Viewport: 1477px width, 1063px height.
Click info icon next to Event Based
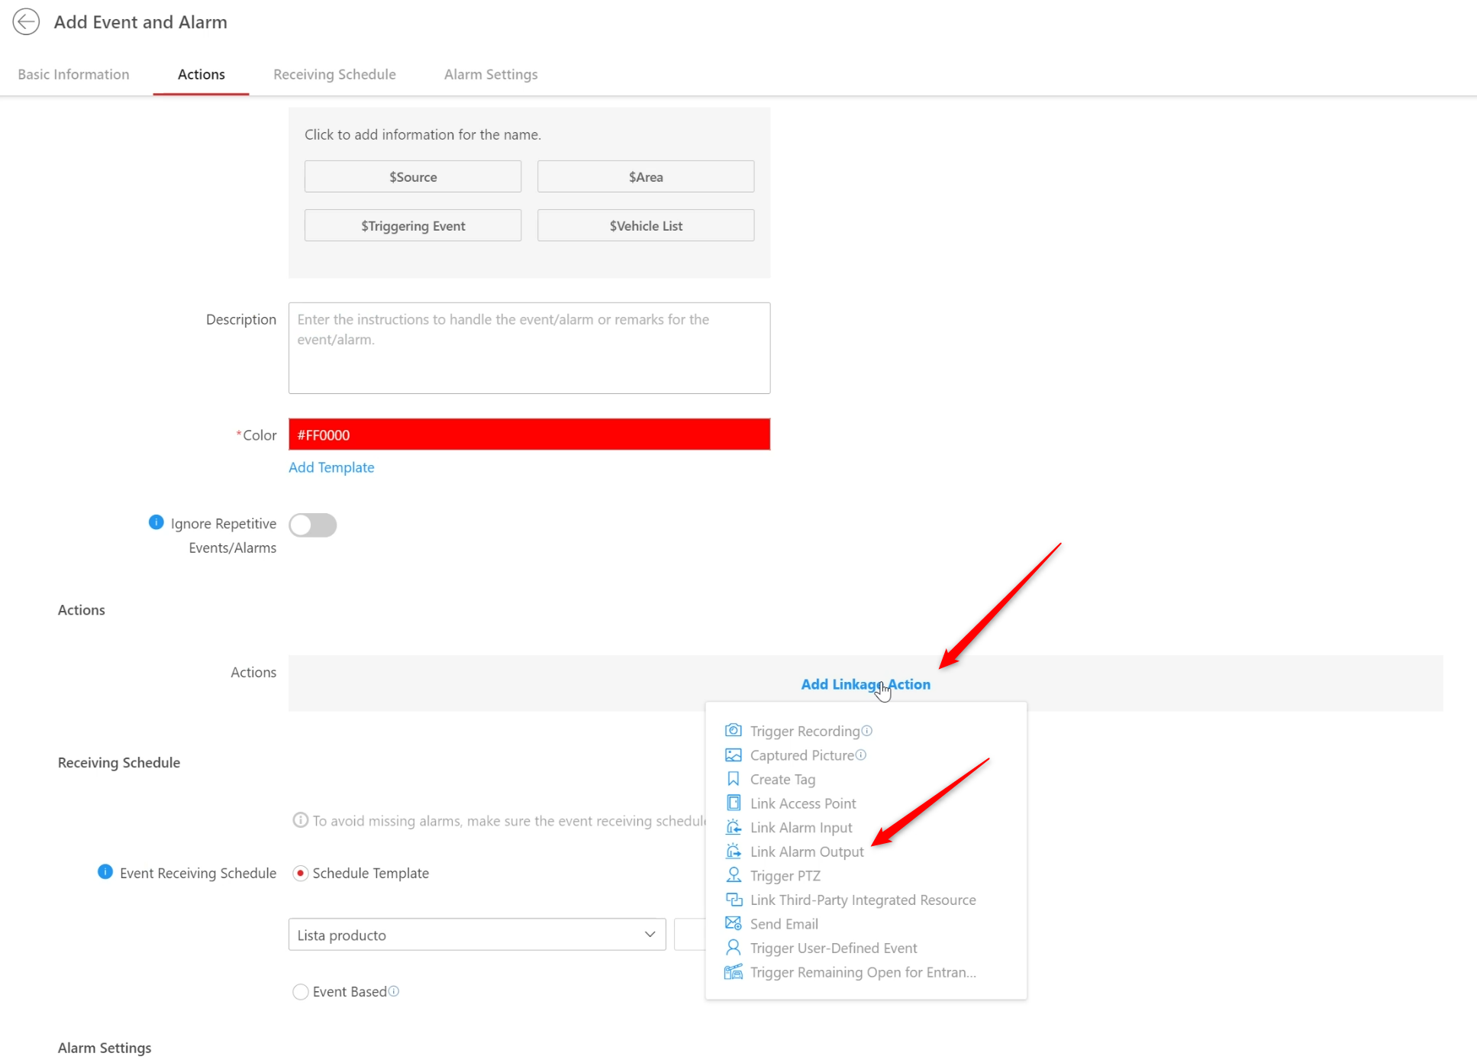coord(393,990)
